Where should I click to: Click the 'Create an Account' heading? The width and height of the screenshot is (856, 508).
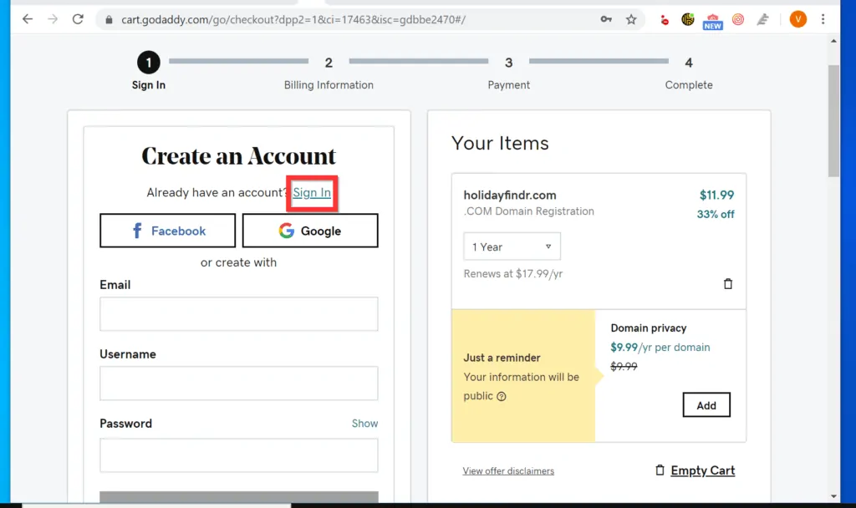[238, 156]
